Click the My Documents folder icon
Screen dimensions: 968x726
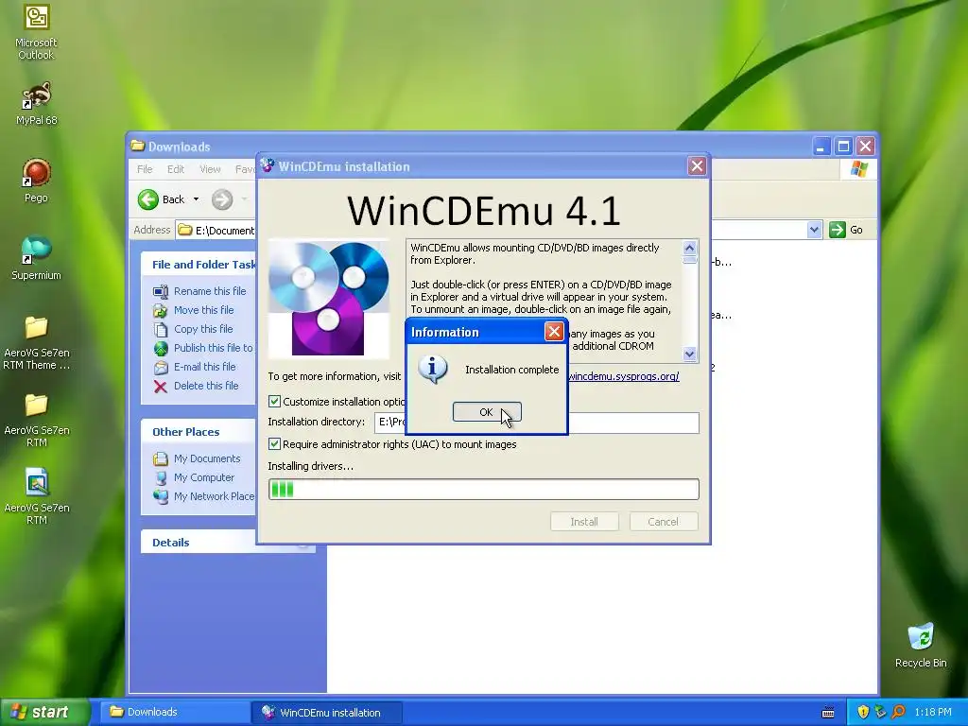tap(161, 458)
